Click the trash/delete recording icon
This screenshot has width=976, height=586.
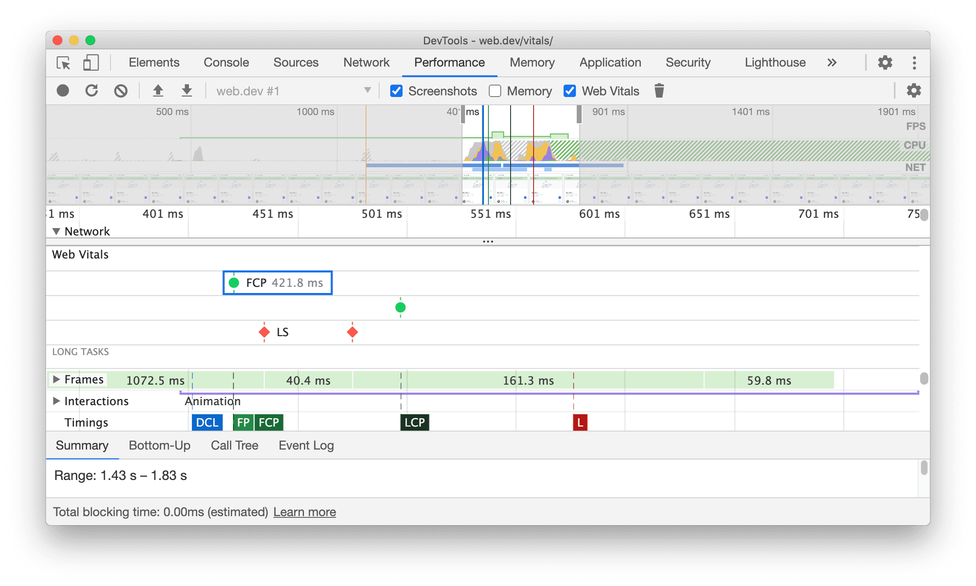pos(659,91)
